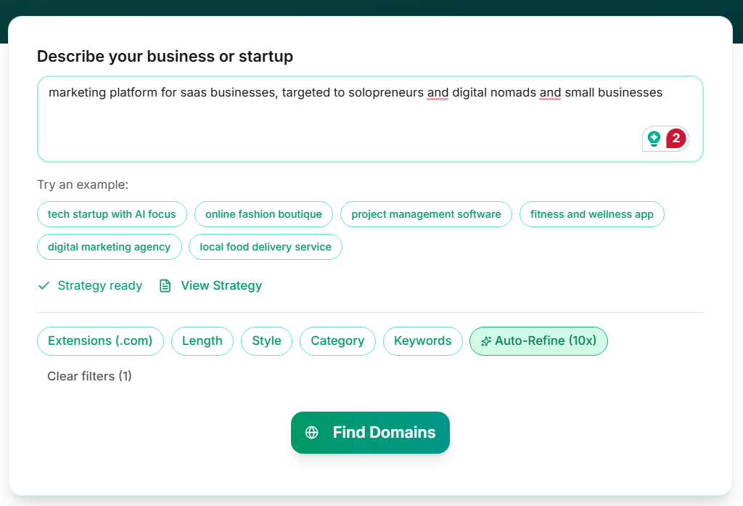Toggle the Extensions (.com) filter

click(100, 340)
